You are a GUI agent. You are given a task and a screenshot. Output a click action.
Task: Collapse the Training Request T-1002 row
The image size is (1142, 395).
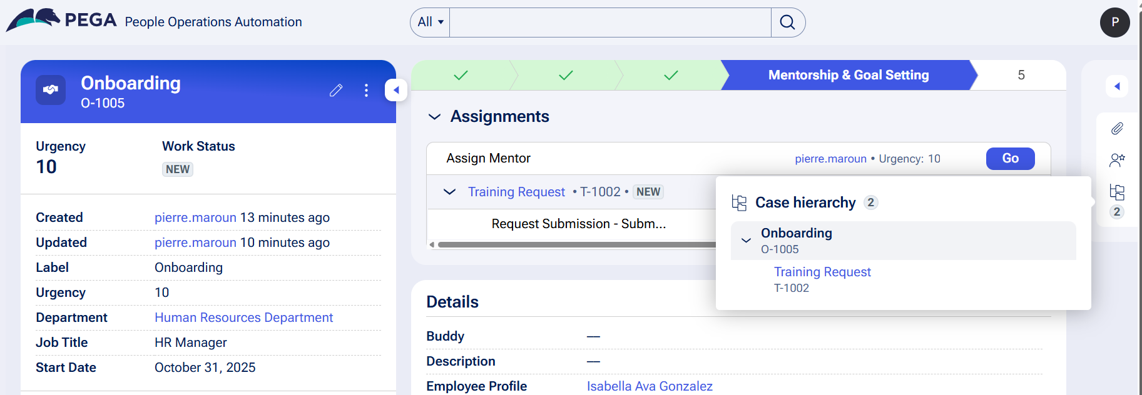tap(449, 192)
